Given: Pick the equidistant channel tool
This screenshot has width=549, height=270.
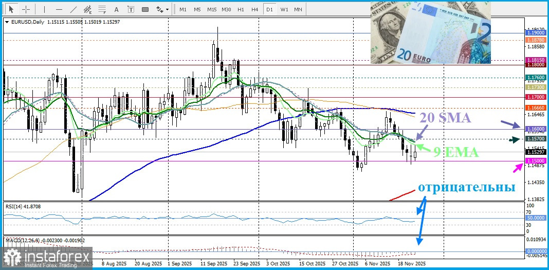Looking at the screenshot, I should point(88,9).
